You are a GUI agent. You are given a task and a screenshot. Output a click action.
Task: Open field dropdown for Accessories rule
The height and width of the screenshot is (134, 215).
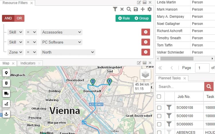coord(15,32)
